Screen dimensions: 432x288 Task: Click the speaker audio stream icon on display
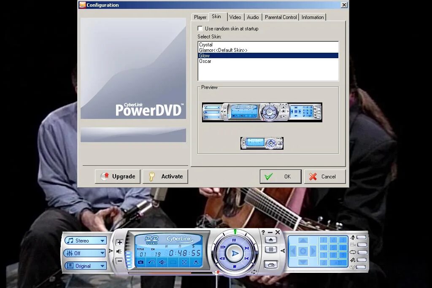(x=162, y=262)
